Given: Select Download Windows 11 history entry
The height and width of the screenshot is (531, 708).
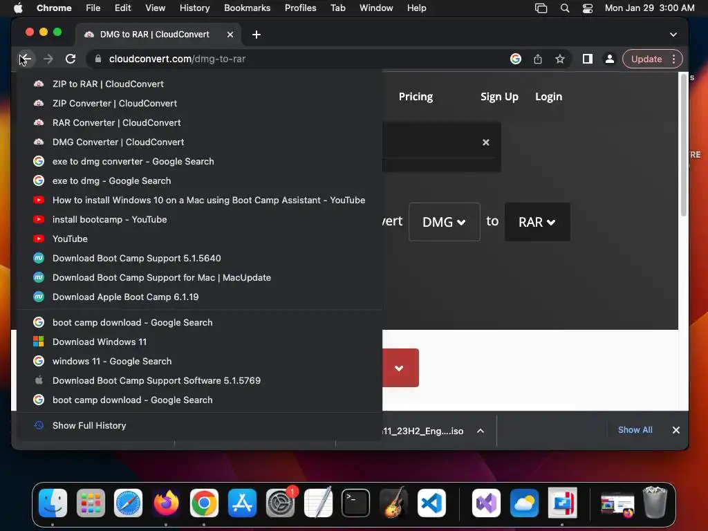Looking at the screenshot, I should pyautogui.click(x=199, y=342).
